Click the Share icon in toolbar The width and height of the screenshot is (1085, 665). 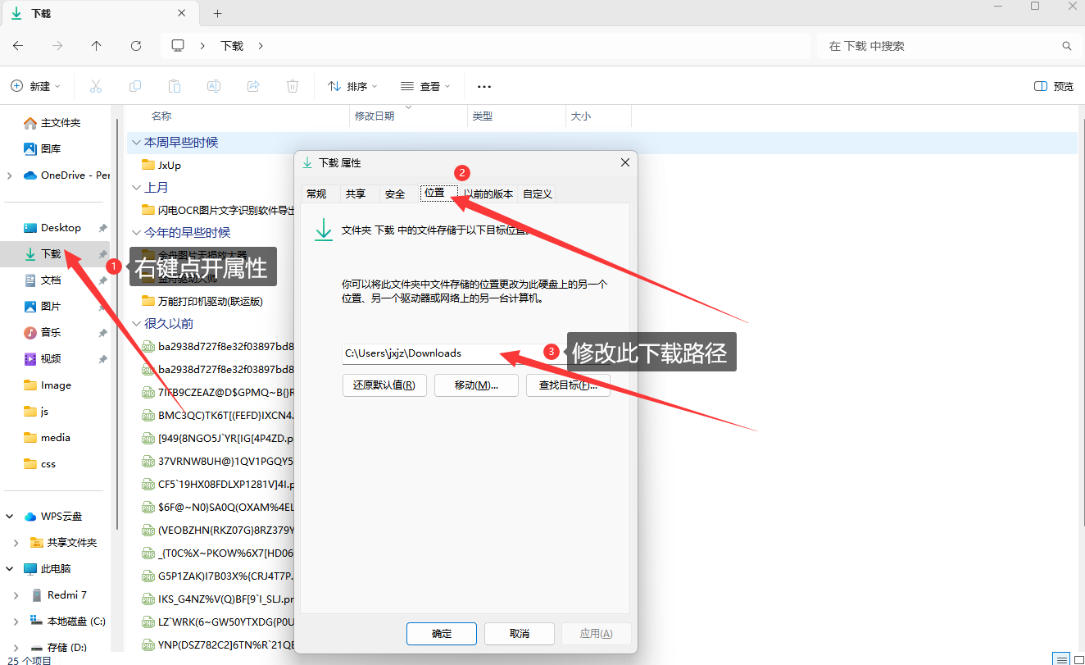(x=253, y=86)
